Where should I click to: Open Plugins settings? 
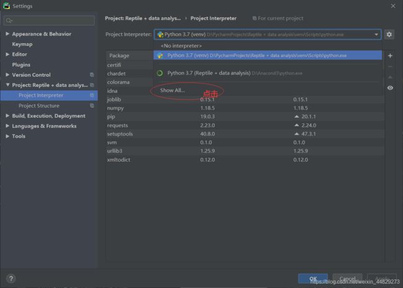click(21, 64)
